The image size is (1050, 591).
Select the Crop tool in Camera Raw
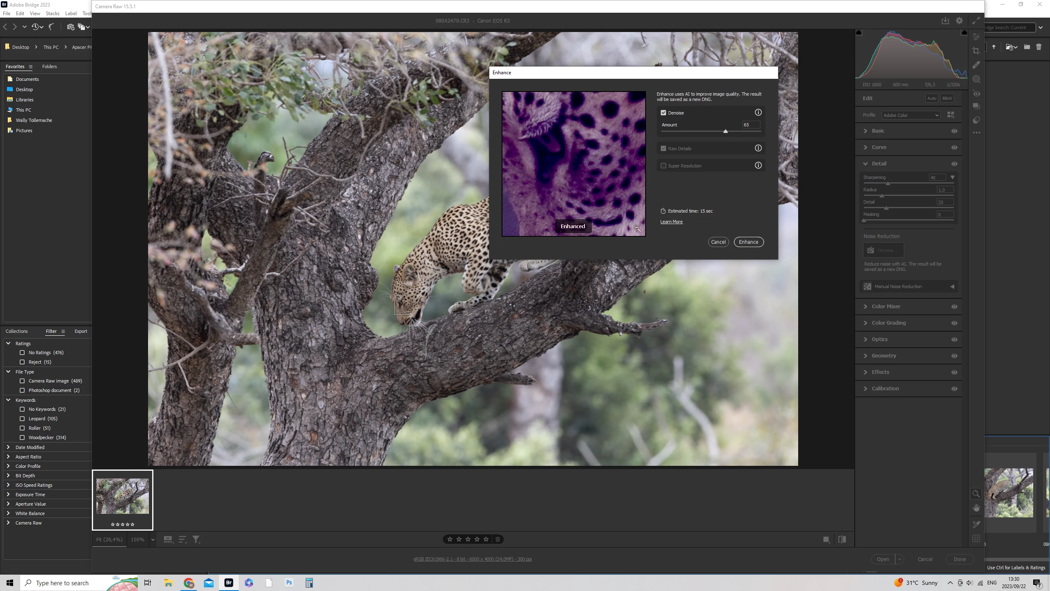(976, 50)
